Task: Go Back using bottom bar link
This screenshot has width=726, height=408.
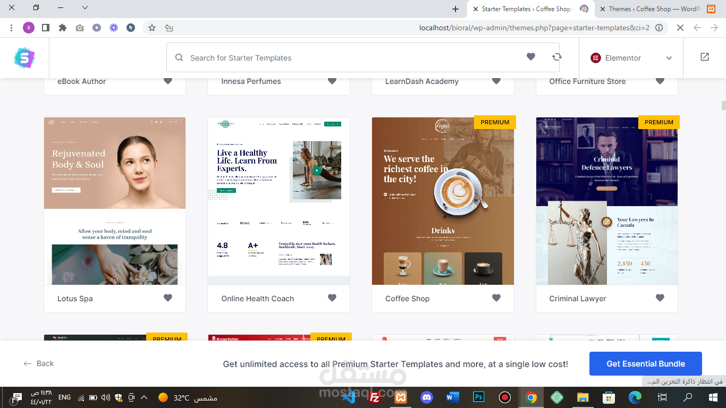Action: tap(39, 363)
